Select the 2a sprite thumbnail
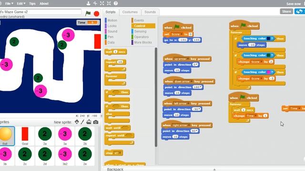Viewport: 305px width, 171px height. pos(45,136)
